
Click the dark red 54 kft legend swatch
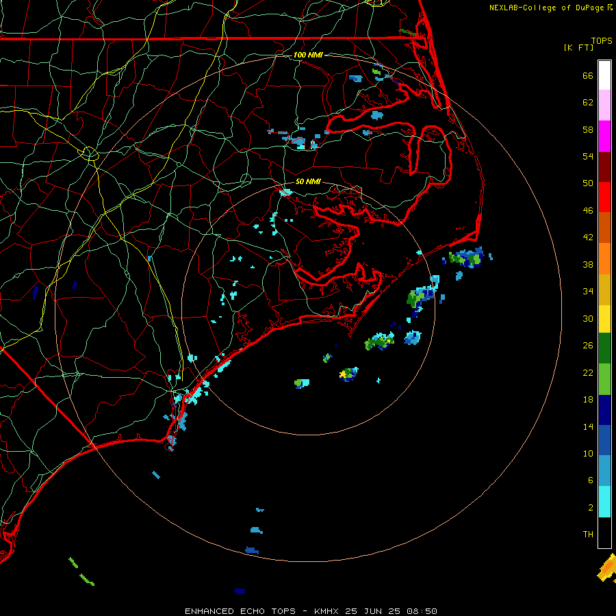point(604,166)
